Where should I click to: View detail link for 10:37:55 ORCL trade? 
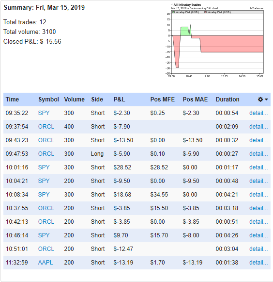pyautogui.click(x=258, y=208)
